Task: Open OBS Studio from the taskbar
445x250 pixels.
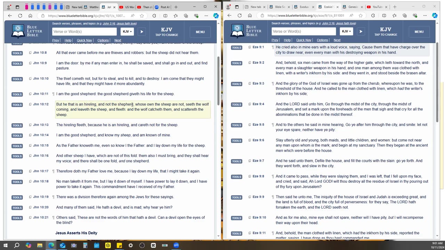Action: tap(142, 245)
